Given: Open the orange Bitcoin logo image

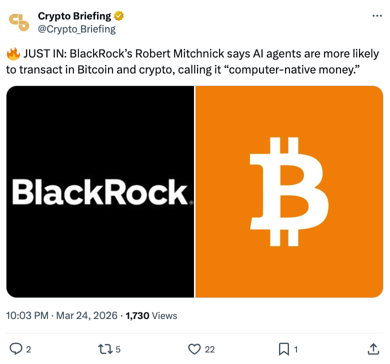Looking at the screenshot, I should 289,192.
